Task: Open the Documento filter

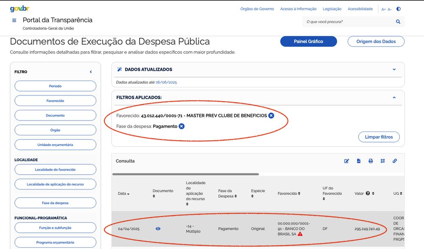Action: coord(55,115)
